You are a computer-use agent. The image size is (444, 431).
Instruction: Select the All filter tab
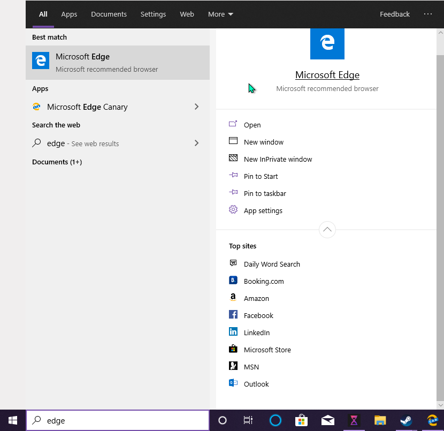coord(43,14)
